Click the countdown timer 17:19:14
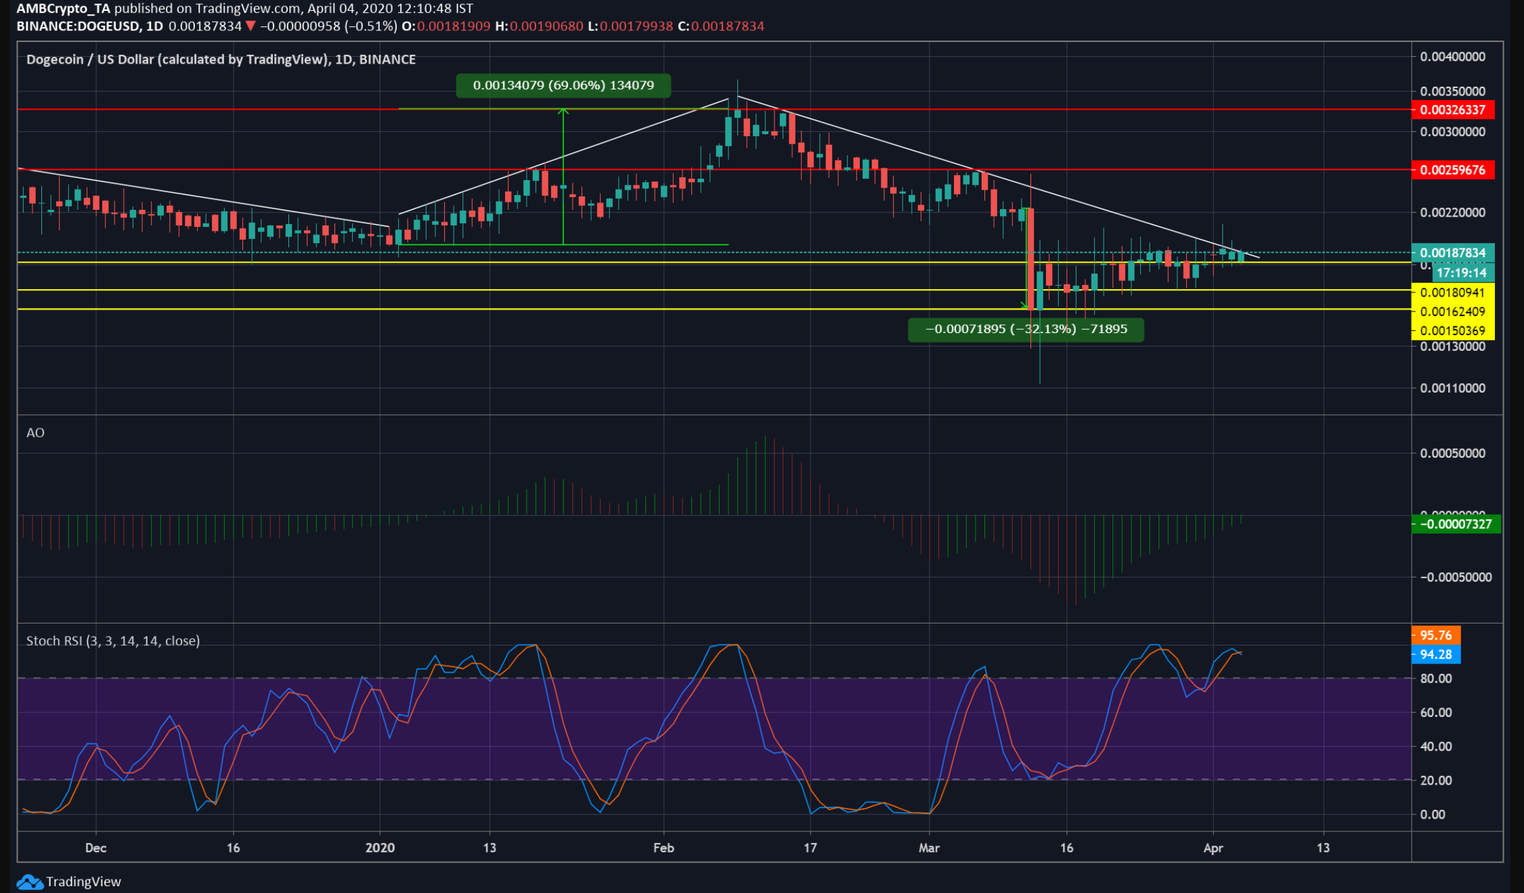Viewport: 1524px width, 893px height. 1462,273
